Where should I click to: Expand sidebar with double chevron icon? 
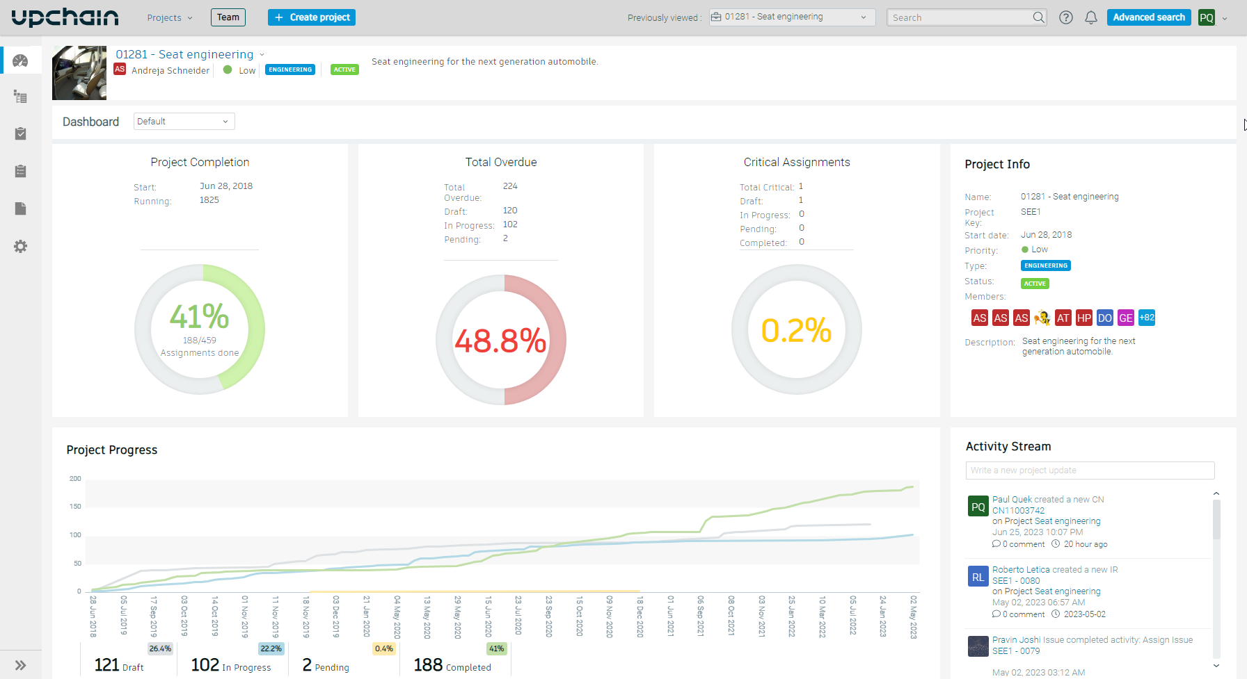(x=20, y=665)
